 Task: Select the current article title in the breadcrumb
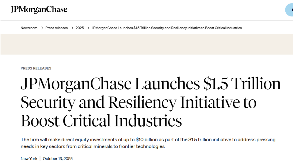167,28
